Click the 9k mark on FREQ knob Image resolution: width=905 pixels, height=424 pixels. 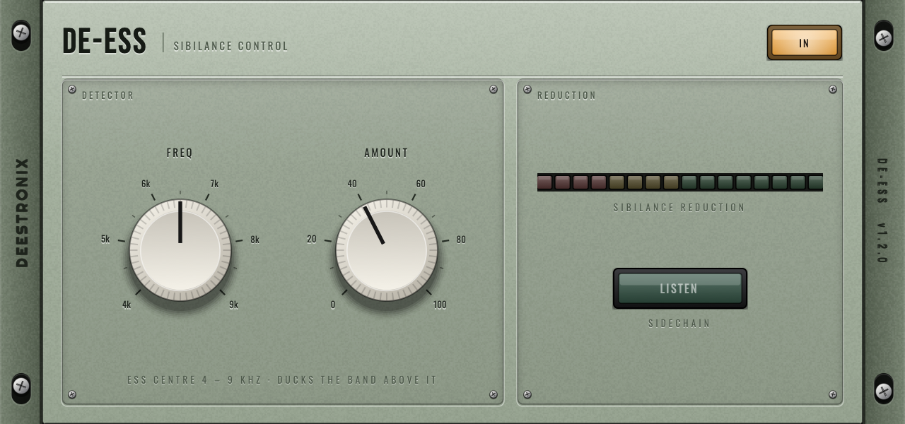233,305
